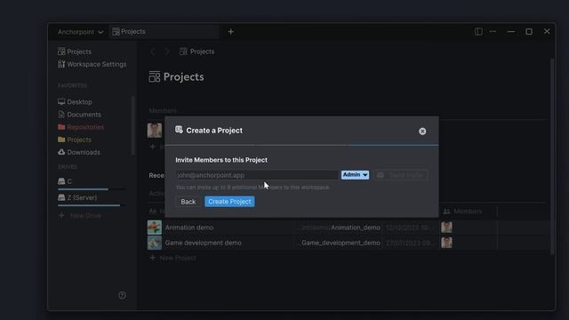Image resolution: width=569 pixels, height=320 pixels.
Task: Click the Create Project button
Action: [x=229, y=202]
